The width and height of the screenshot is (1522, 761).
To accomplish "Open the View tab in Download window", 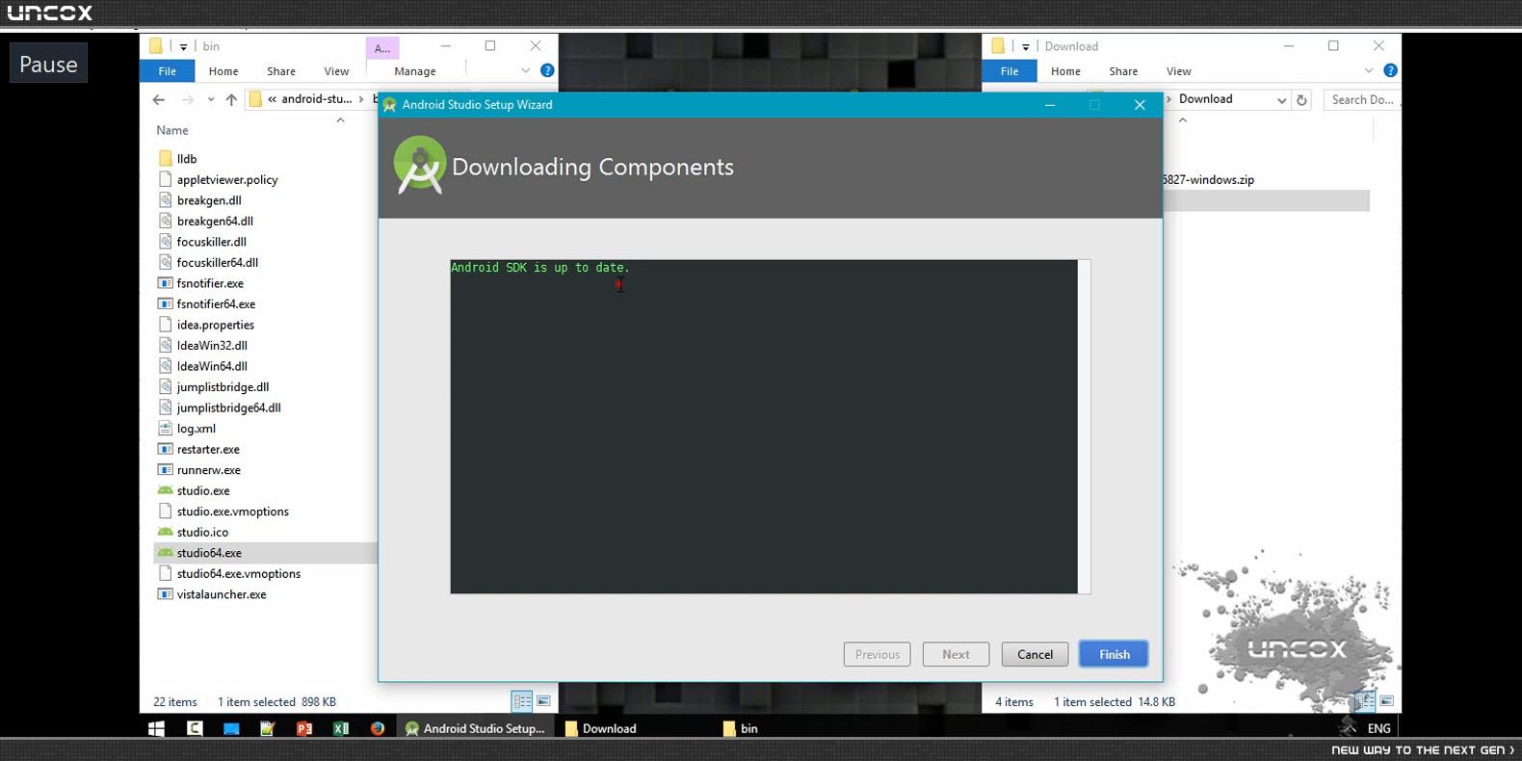I will tap(1179, 71).
